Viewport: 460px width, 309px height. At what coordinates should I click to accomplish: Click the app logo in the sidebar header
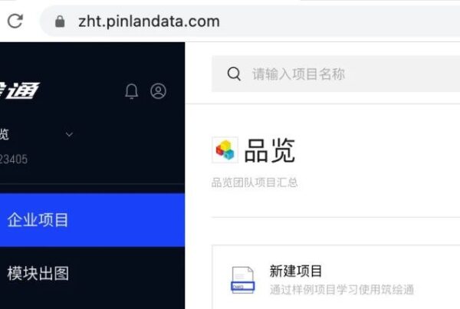pyautogui.click(x=19, y=90)
